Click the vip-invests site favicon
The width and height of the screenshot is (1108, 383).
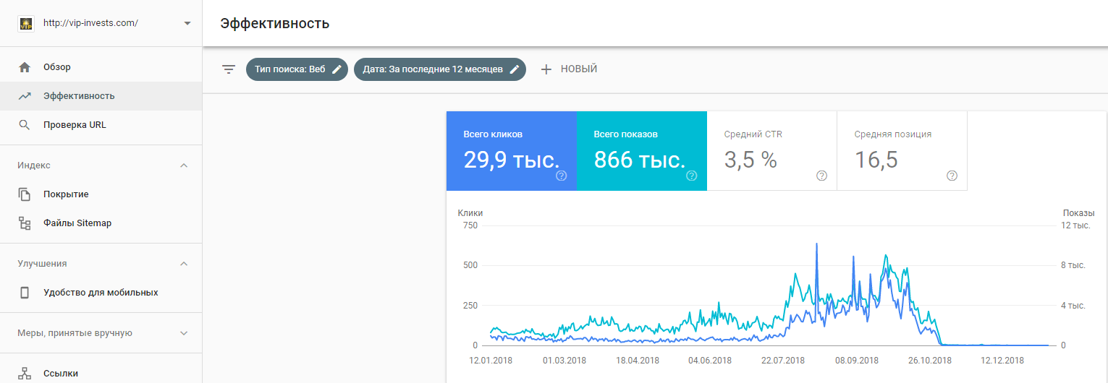coord(25,23)
